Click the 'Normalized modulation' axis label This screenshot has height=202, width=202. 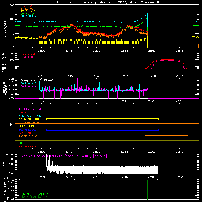tap(5, 88)
